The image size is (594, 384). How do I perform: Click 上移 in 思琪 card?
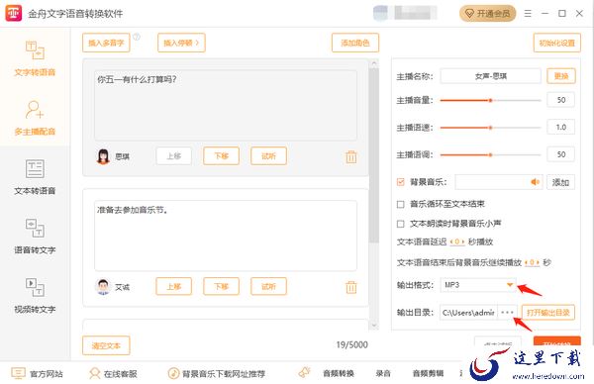coord(174,156)
